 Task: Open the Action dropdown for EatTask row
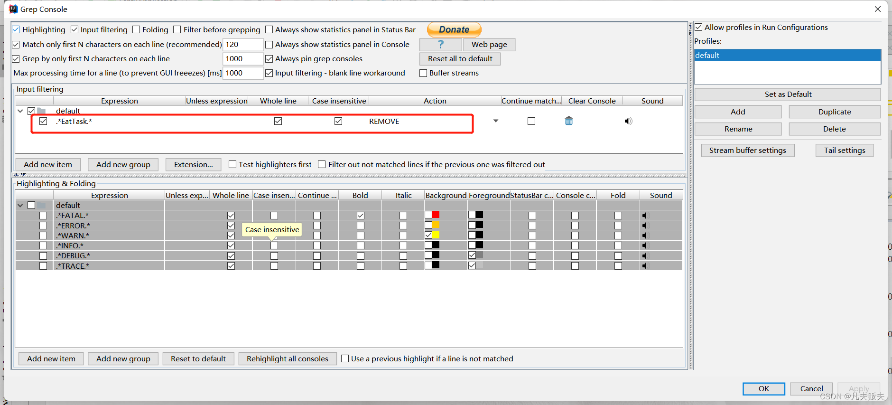pyautogui.click(x=495, y=121)
